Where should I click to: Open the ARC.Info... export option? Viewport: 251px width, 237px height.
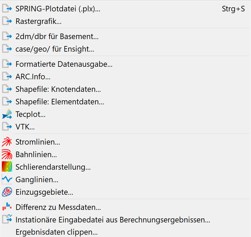click(x=125, y=76)
